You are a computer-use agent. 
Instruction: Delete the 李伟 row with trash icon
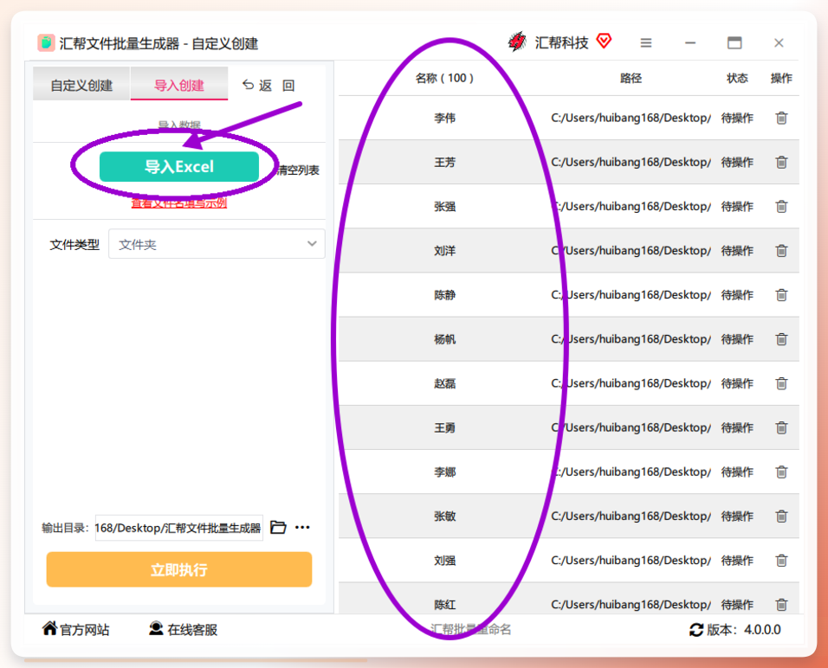(x=781, y=118)
